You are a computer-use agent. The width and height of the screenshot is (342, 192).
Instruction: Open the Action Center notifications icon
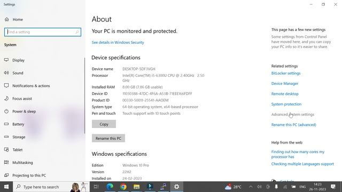(x=333, y=187)
